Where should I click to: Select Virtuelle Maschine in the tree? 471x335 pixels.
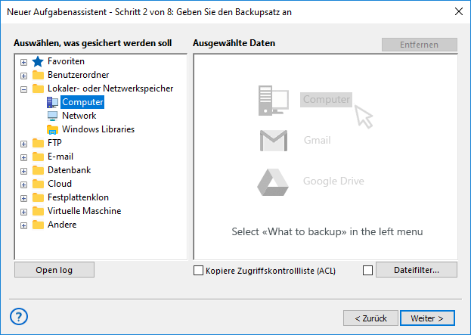coord(84,211)
